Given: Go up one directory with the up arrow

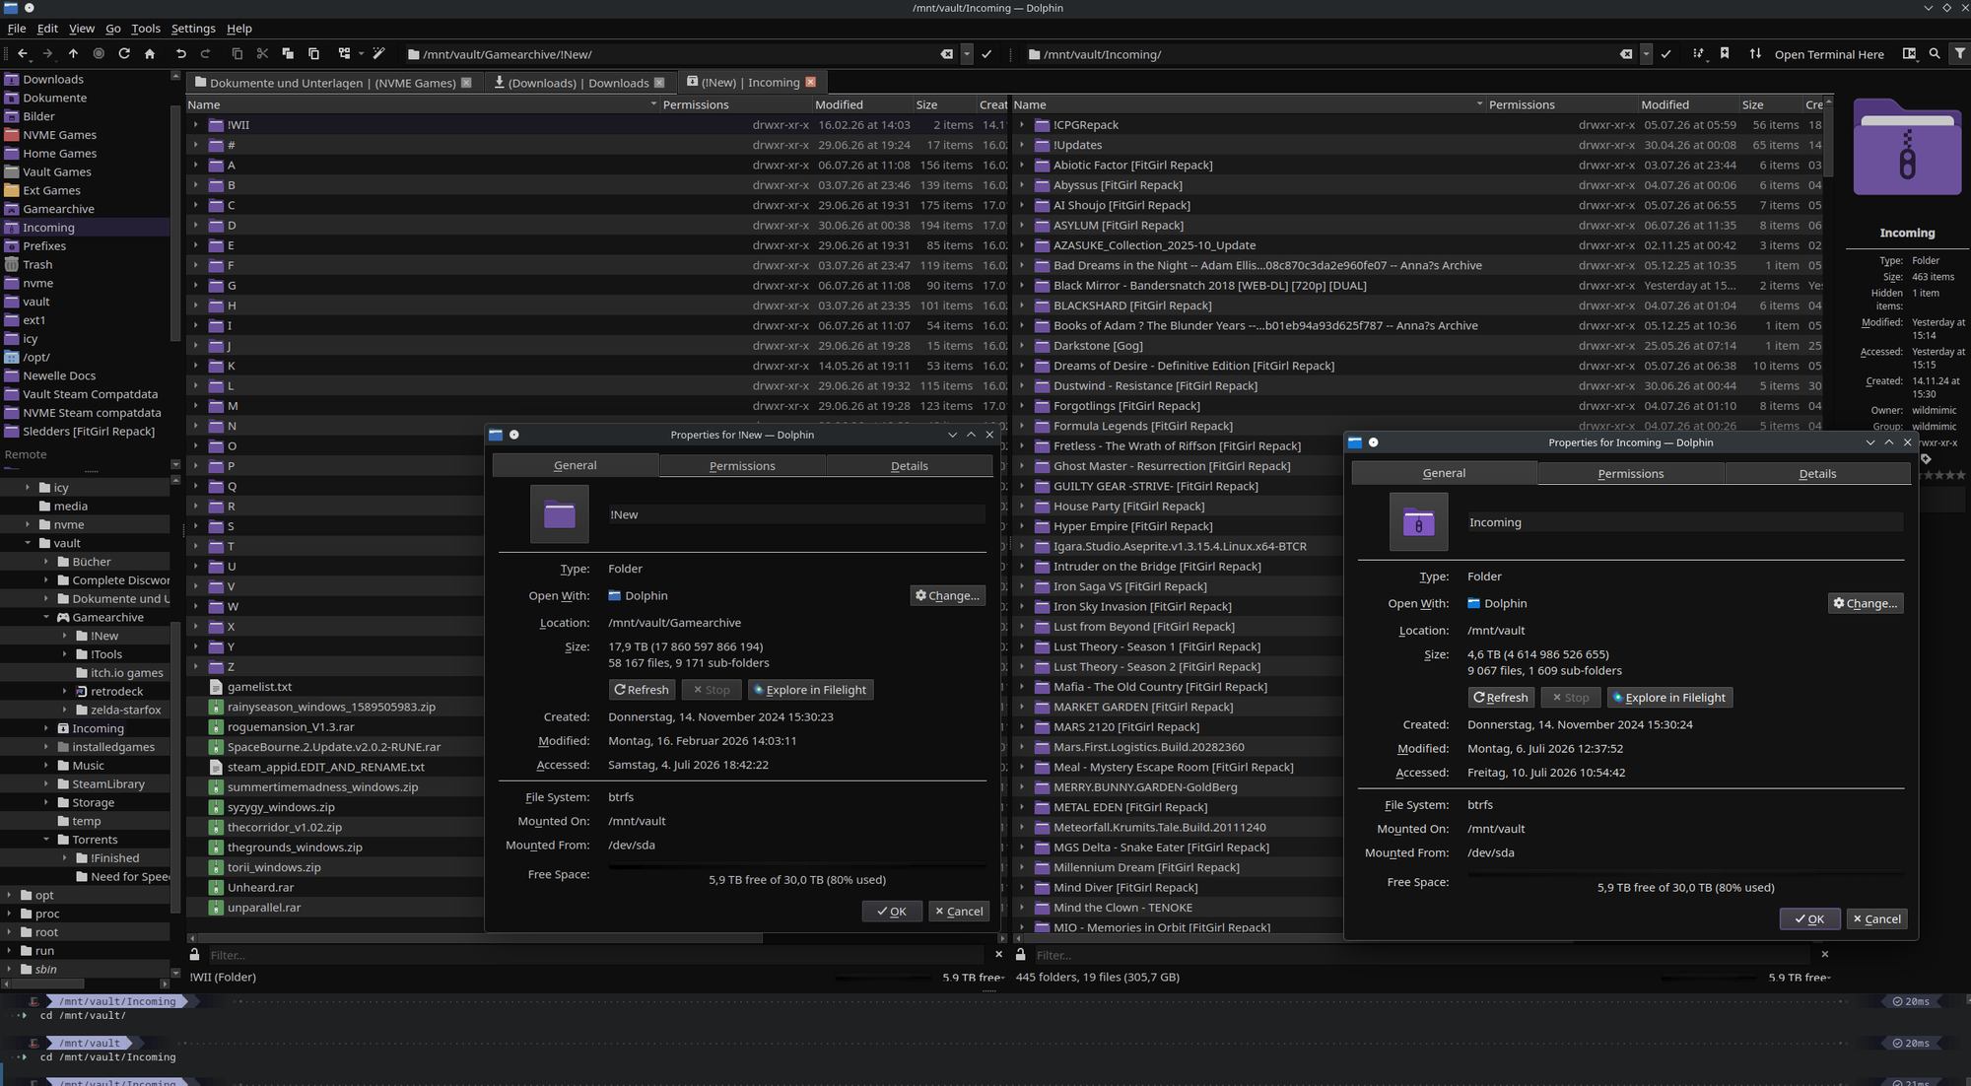Looking at the screenshot, I should point(73,54).
